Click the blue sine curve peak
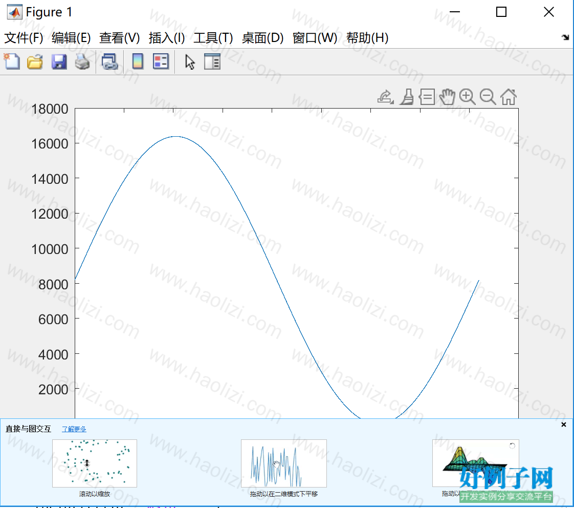The height and width of the screenshot is (508, 574). click(176, 136)
